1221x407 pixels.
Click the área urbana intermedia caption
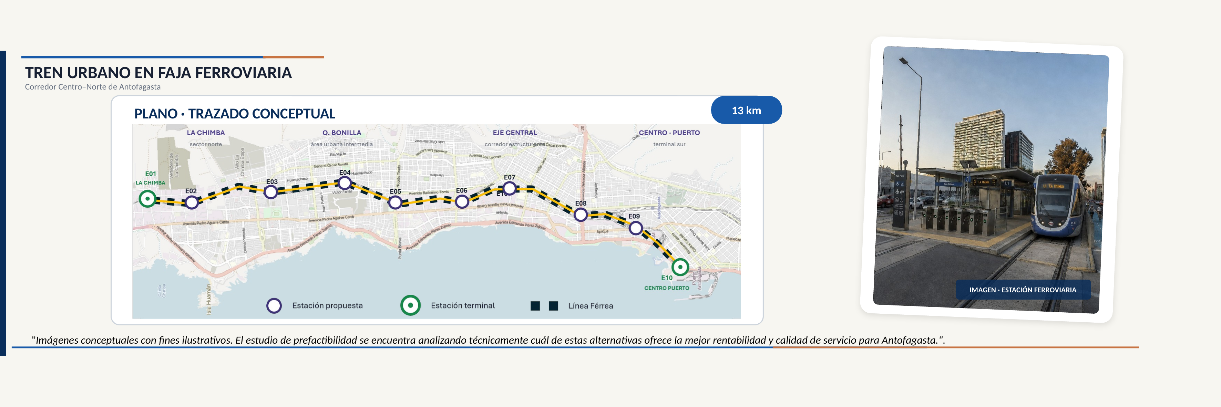342,144
